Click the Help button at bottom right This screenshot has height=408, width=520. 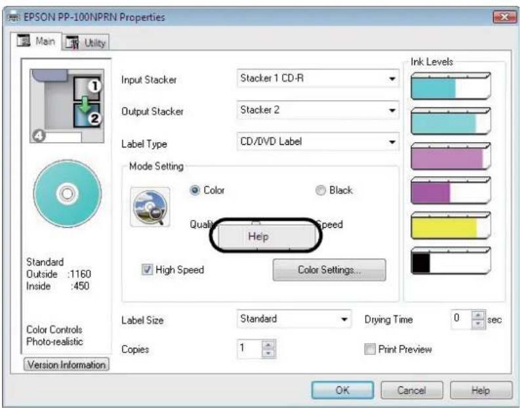(481, 390)
